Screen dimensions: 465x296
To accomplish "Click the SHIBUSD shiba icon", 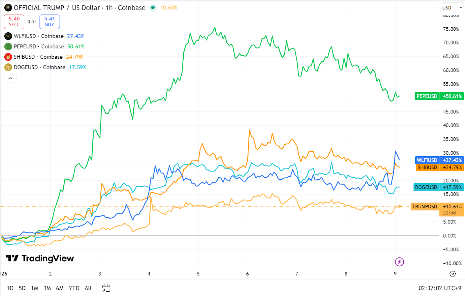I will (x=8, y=57).
